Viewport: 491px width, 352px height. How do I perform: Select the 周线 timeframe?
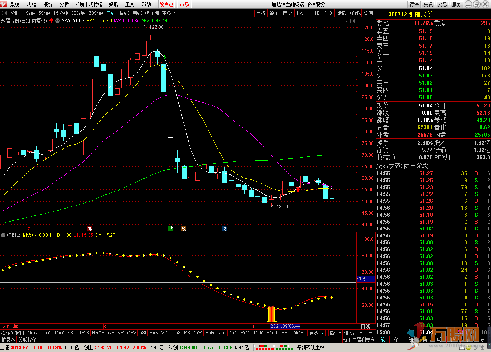point(124,13)
